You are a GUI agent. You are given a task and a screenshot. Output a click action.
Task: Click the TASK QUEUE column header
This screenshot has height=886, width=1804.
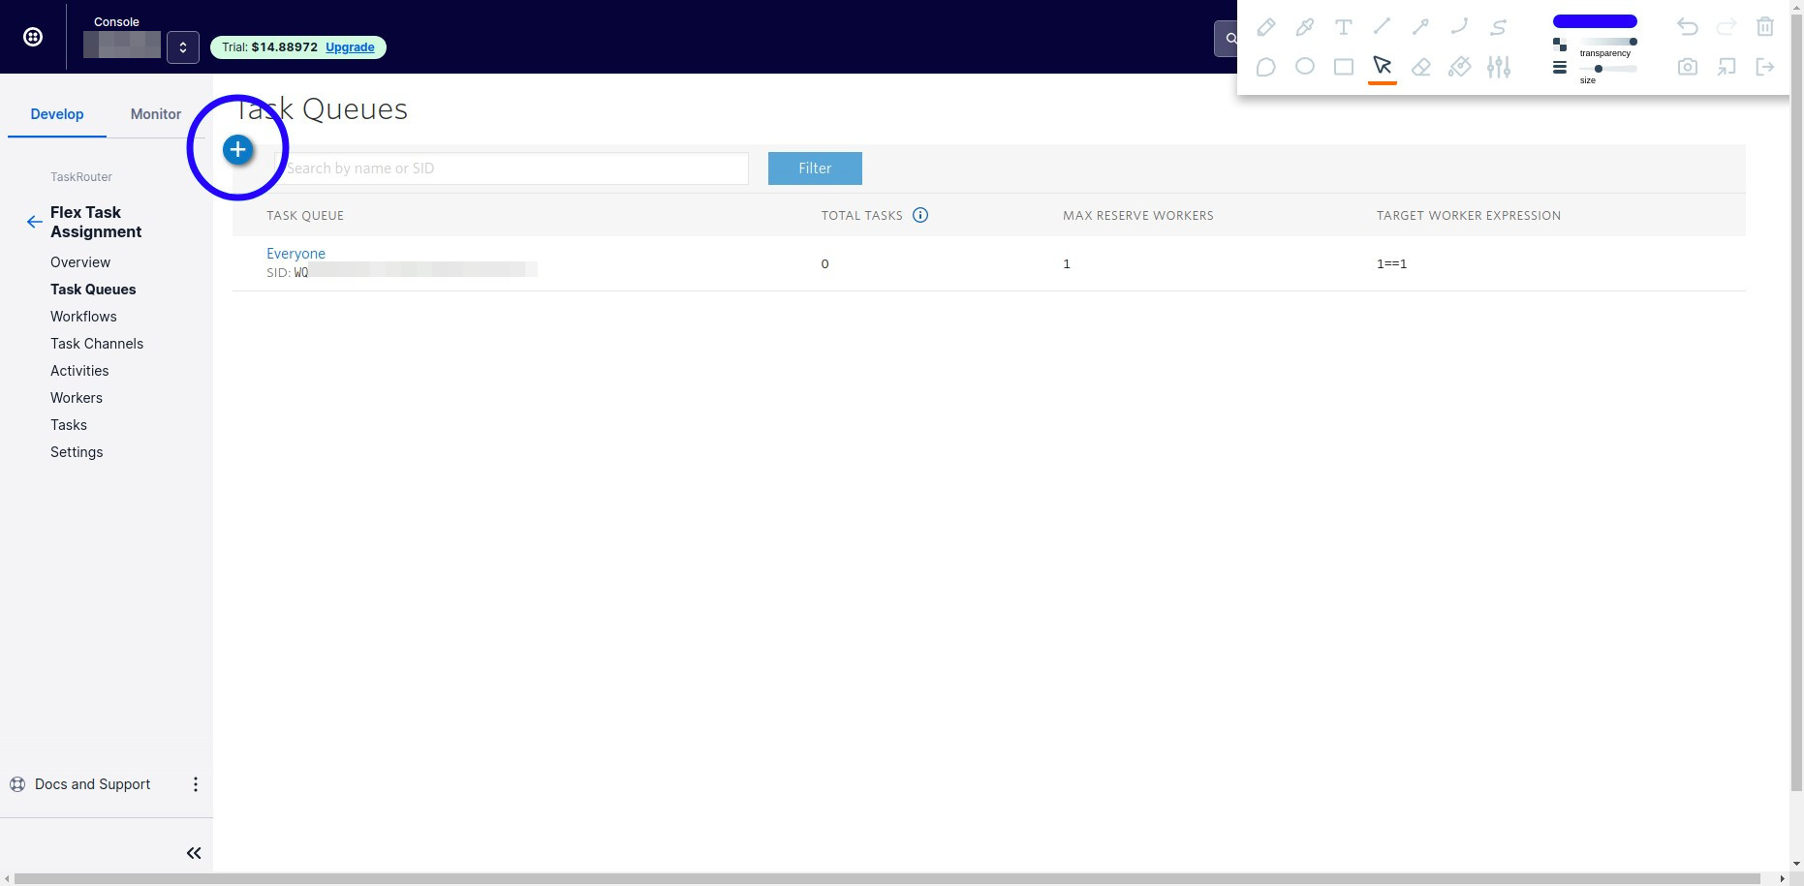[x=305, y=215]
